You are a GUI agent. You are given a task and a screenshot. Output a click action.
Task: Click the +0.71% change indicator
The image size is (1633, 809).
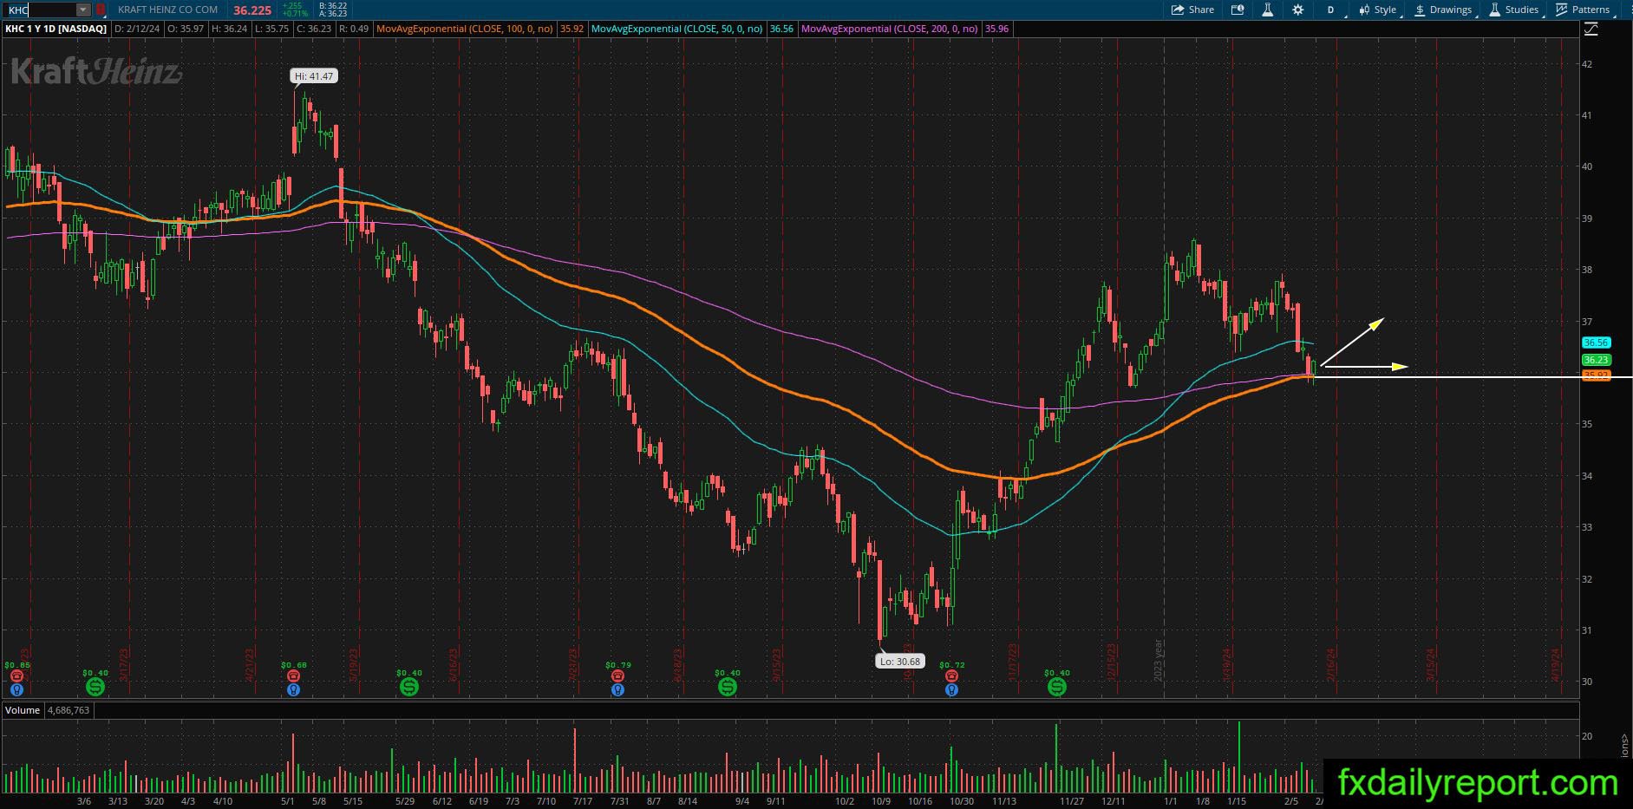pyautogui.click(x=297, y=14)
